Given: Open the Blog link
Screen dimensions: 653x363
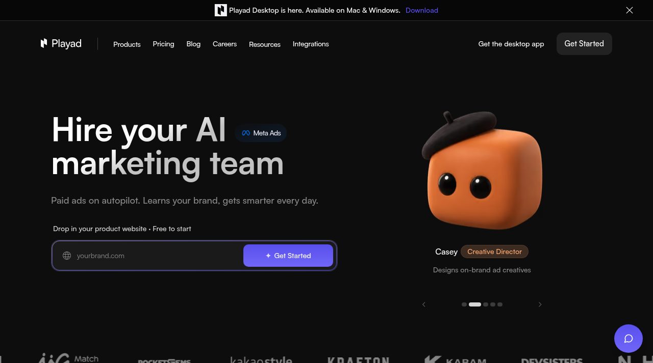Looking at the screenshot, I should [193, 44].
